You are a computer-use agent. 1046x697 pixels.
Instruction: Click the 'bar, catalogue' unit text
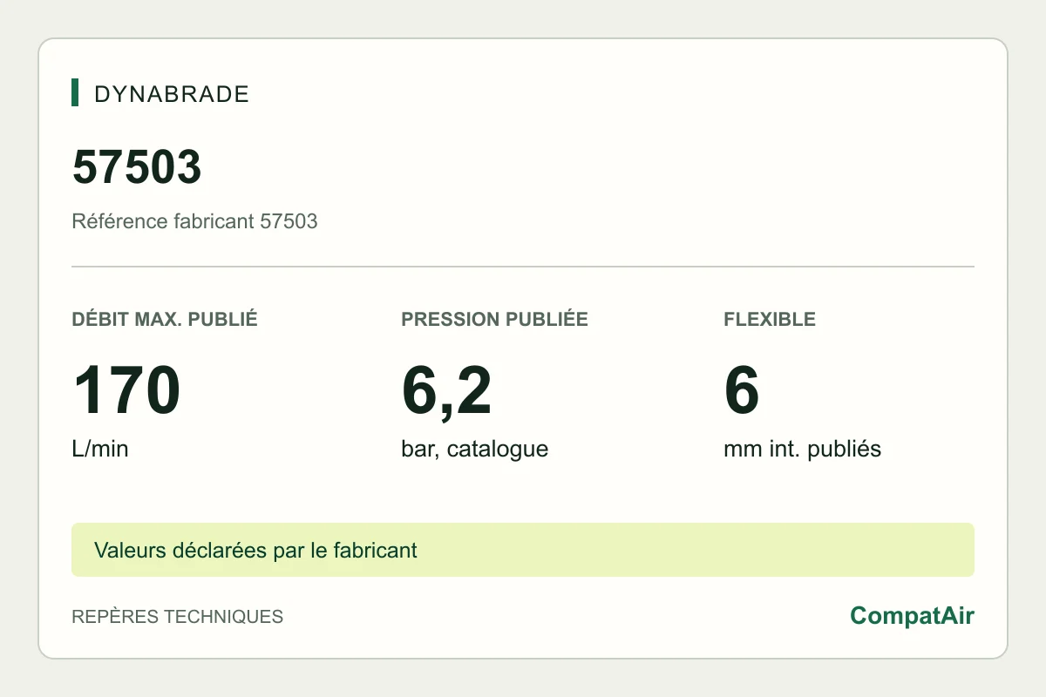474,450
